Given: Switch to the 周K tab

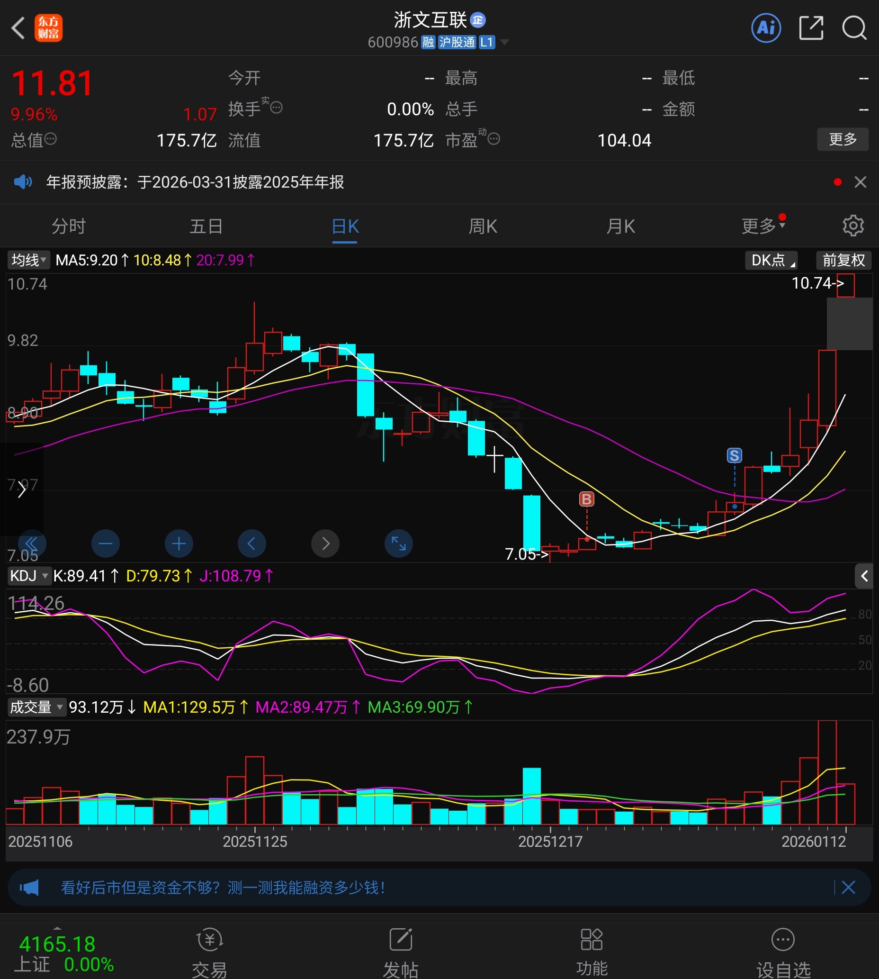Looking at the screenshot, I should point(483,226).
